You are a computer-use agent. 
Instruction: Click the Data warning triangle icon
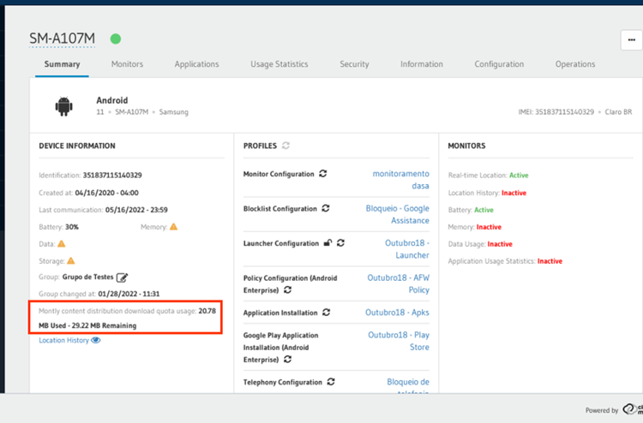click(62, 244)
